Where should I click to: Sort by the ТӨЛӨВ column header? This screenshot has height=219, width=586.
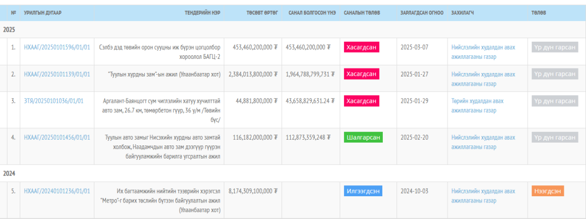click(x=539, y=13)
